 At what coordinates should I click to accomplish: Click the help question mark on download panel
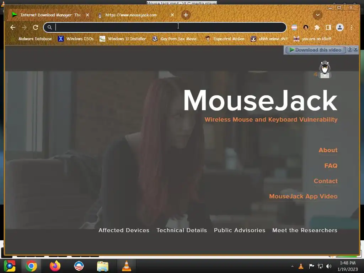point(350,49)
